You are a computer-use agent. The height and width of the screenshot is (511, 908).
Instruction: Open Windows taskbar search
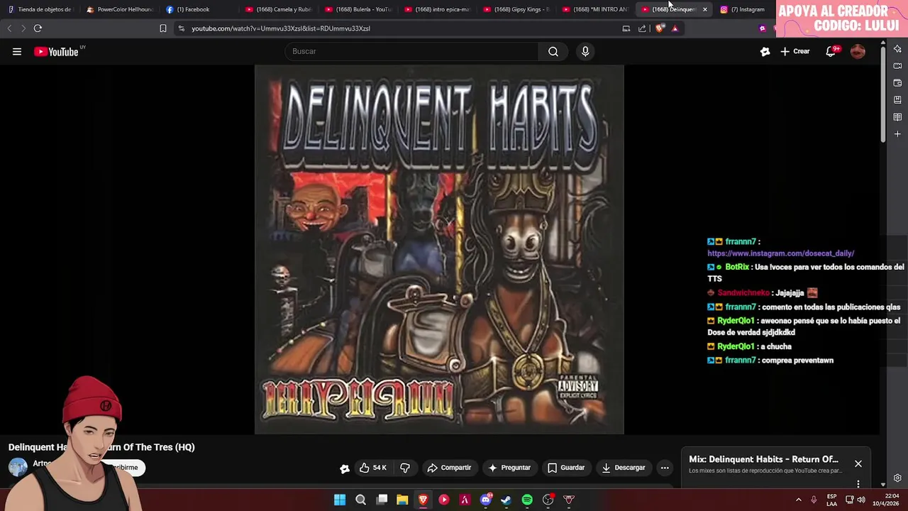tap(360, 500)
